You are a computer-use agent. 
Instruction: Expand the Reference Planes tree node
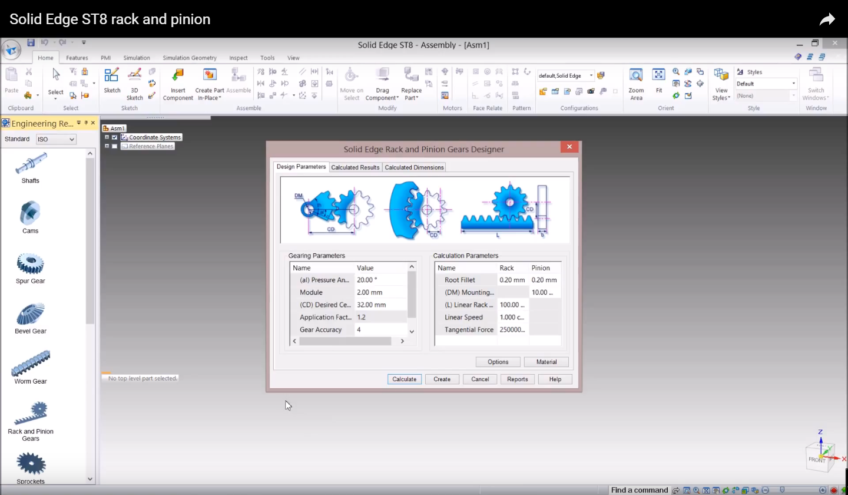(108, 146)
